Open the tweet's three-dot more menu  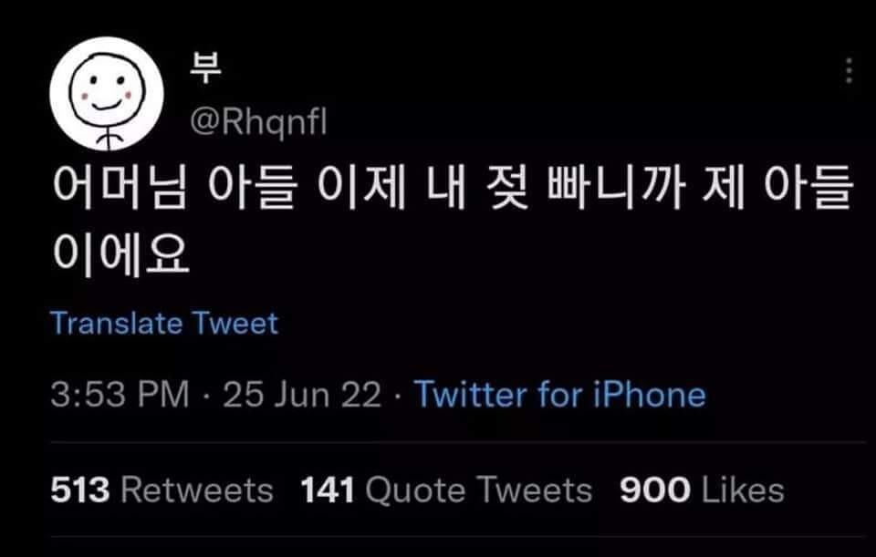pos(849,70)
